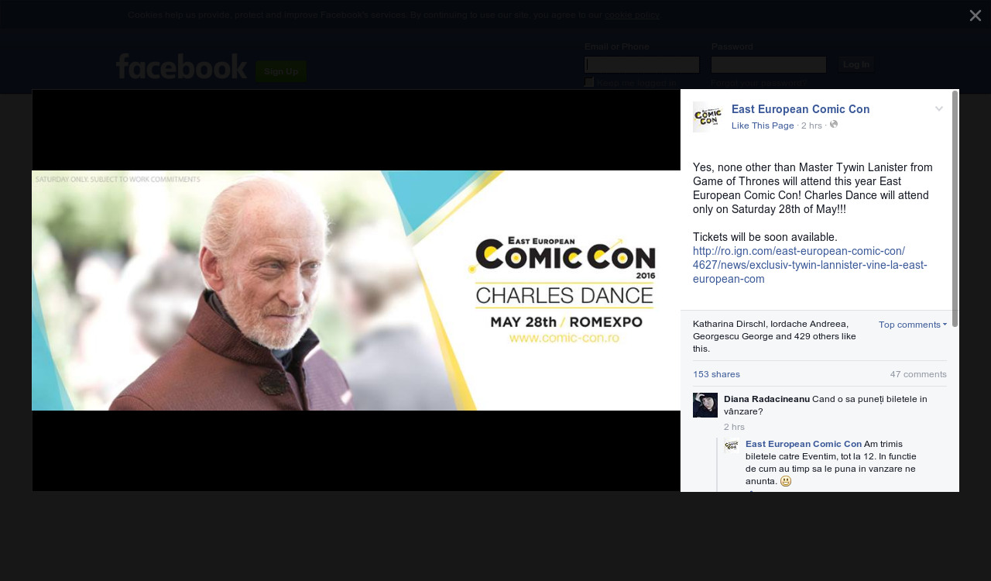Open Iordache Andreea's profile from likes

(x=809, y=324)
